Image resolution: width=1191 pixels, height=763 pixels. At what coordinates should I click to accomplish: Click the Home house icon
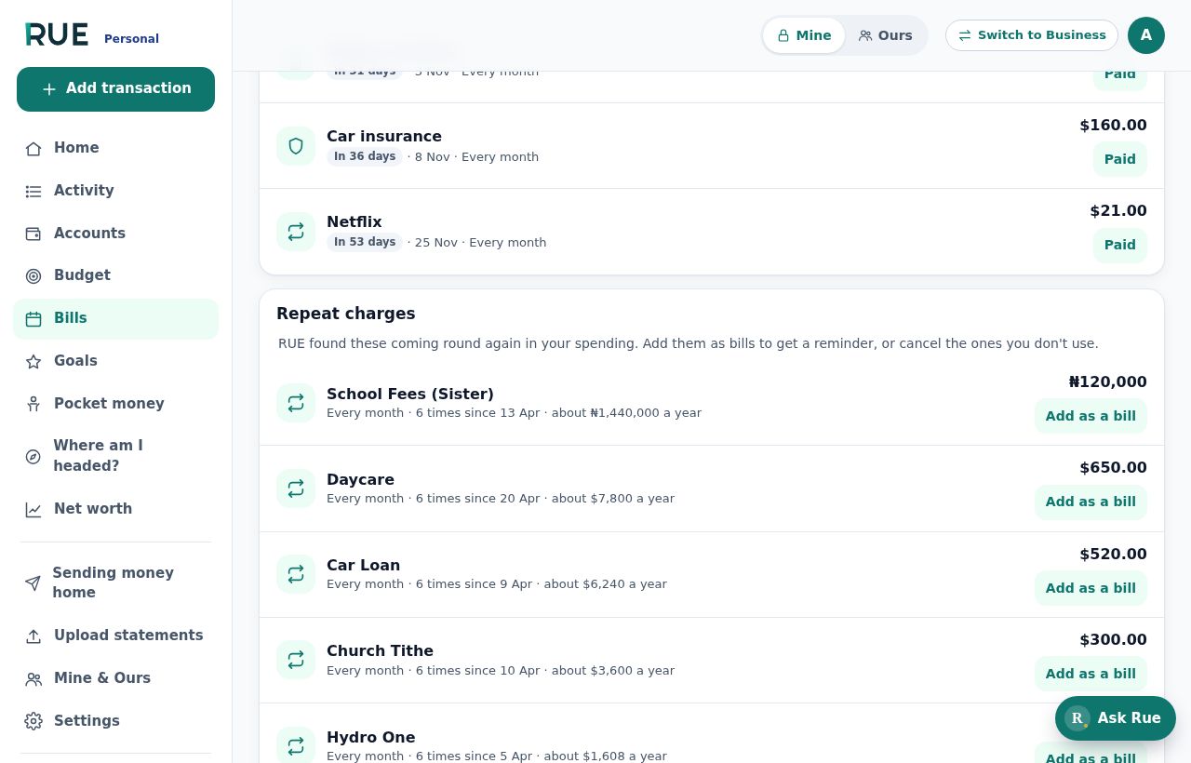[x=33, y=149]
